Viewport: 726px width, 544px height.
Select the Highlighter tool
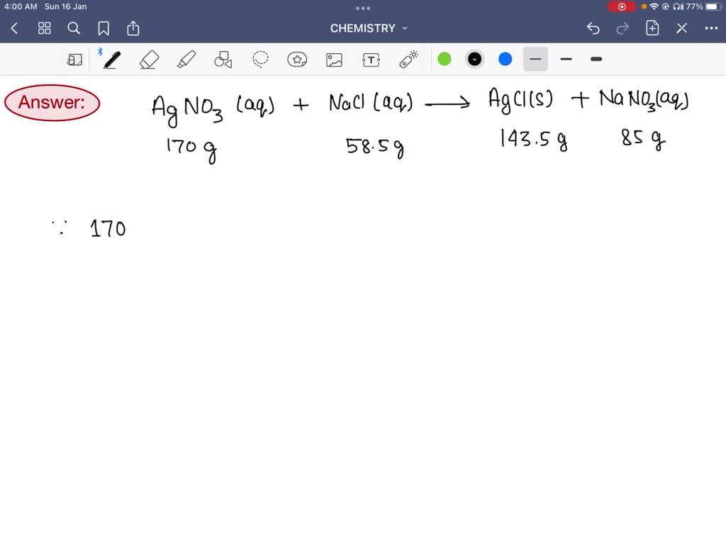pyautogui.click(x=186, y=59)
